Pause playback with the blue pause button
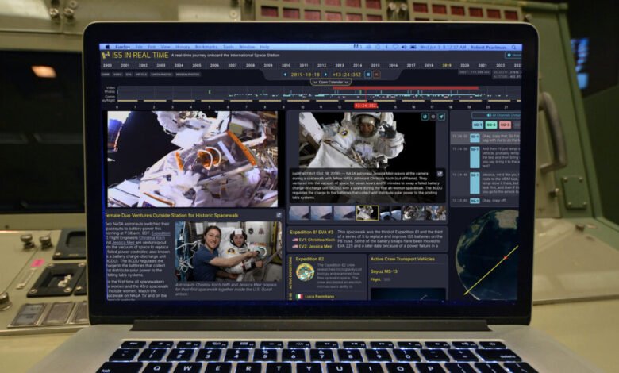 [x=368, y=75]
